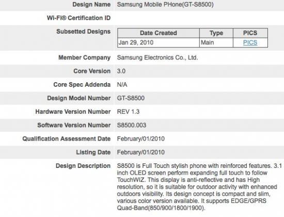Select the Jan 29, 2010 date cell
This screenshot has height=217, width=284.
tap(159, 42)
